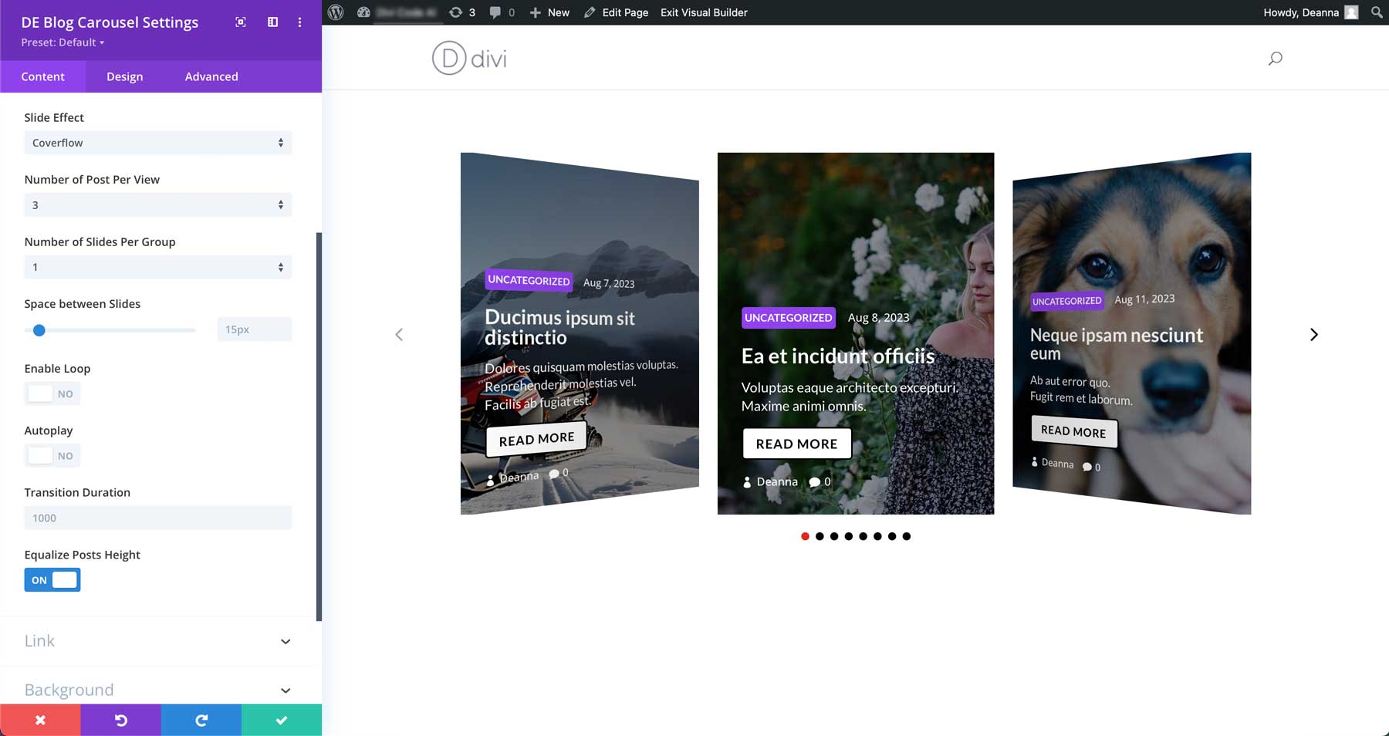Open the site header search icon
Viewport: 1389px width, 736px height.
(1276, 58)
